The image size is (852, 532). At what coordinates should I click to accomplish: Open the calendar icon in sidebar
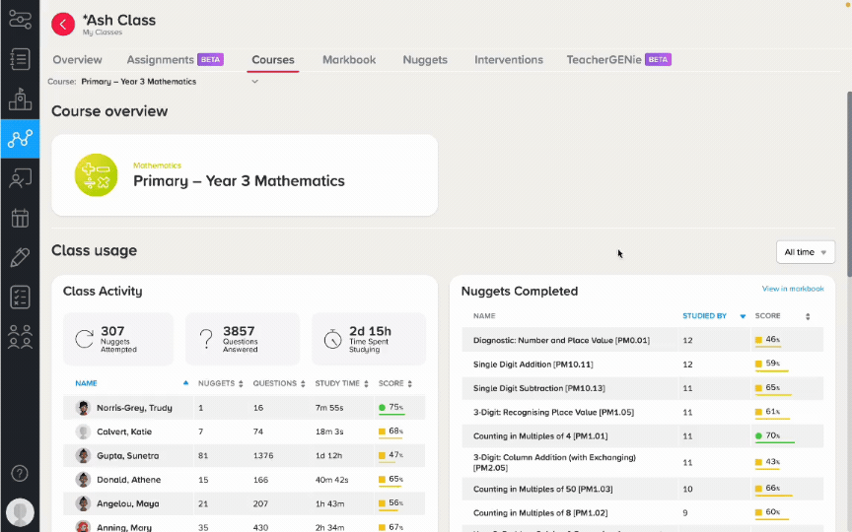coord(20,219)
